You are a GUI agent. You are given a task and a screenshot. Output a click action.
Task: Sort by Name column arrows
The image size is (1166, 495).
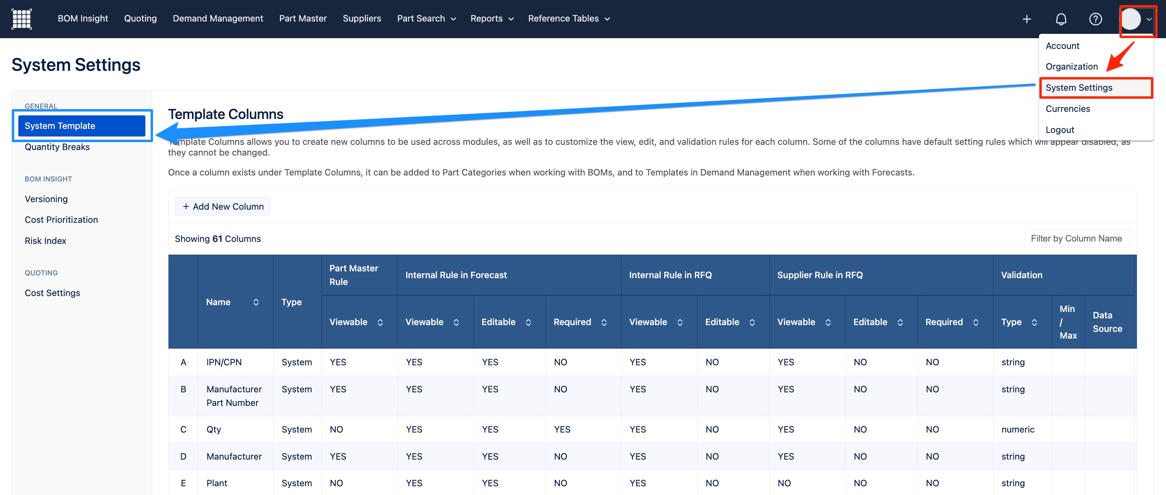pyautogui.click(x=256, y=302)
